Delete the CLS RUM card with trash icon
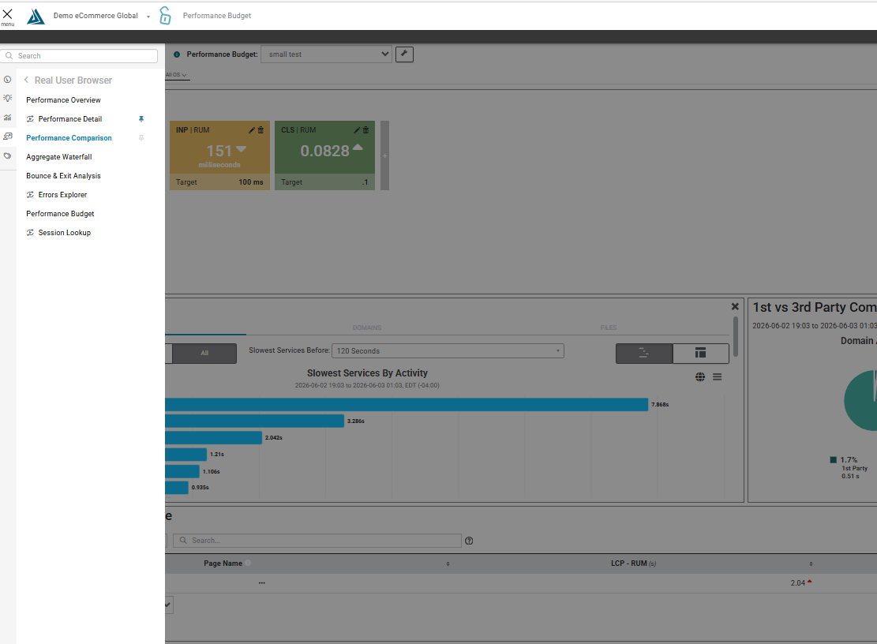The image size is (877, 644). [x=365, y=130]
